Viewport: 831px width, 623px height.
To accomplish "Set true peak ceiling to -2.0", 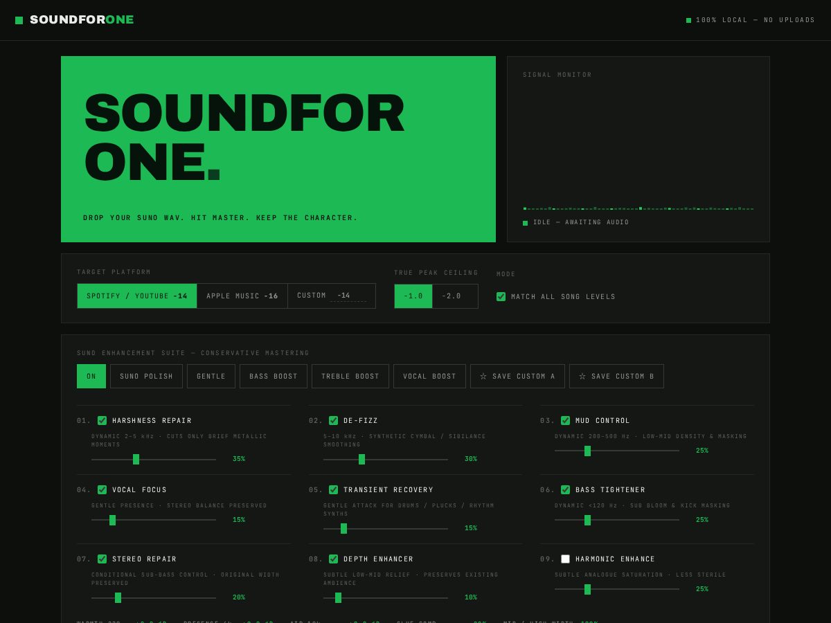I will point(455,296).
